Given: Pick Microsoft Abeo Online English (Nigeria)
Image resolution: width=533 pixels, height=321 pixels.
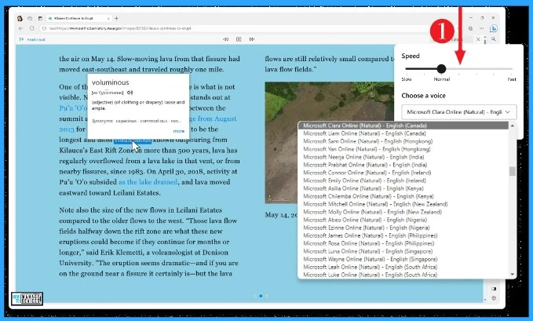Looking at the screenshot, I should pyautogui.click(x=403, y=220).
